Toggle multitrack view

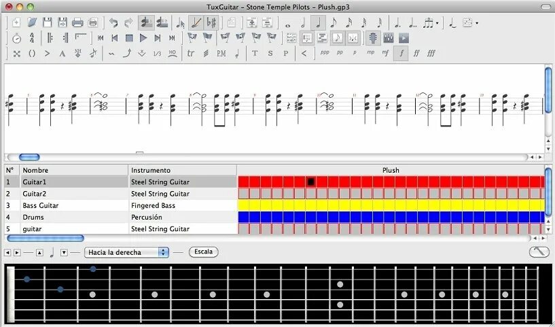[x=322, y=38]
